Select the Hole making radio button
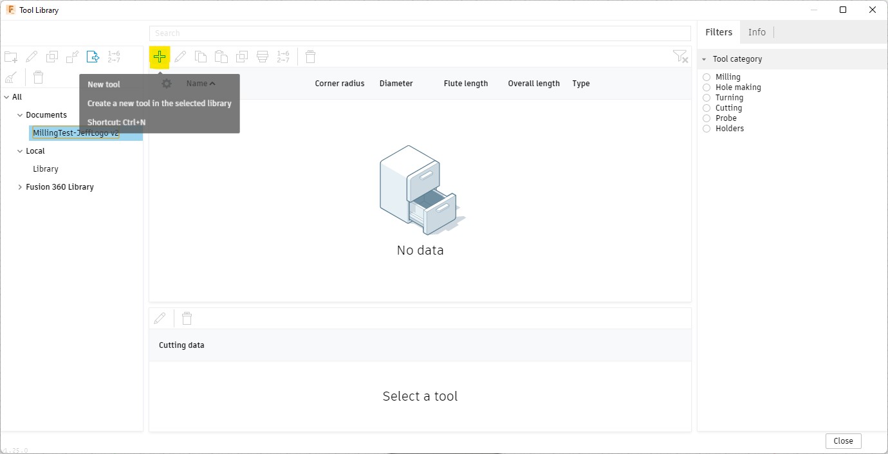The width and height of the screenshot is (888, 454). (x=707, y=87)
